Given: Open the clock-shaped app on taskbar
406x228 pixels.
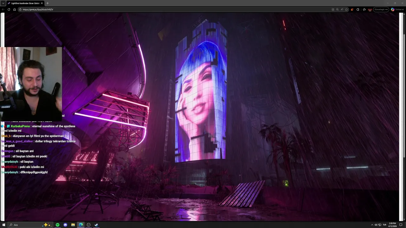Looking at the screenshot, I should click(88, 225).
